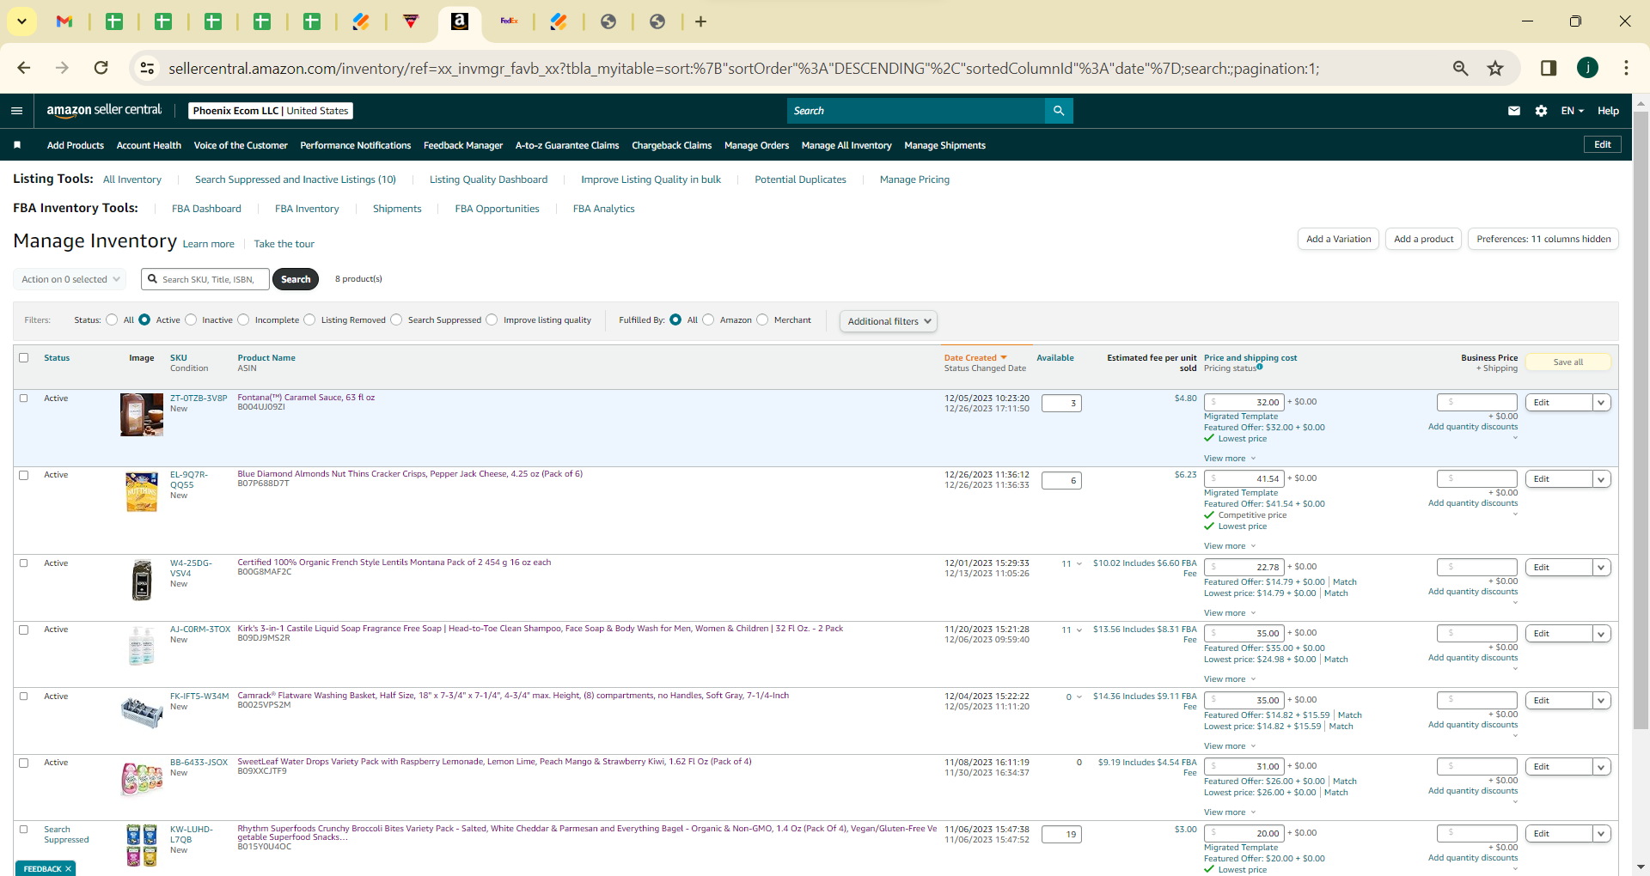The image size is (1650, 876).
Task: Expand View more for Camrack Flatware Basket
Action: click(1230, 746)
